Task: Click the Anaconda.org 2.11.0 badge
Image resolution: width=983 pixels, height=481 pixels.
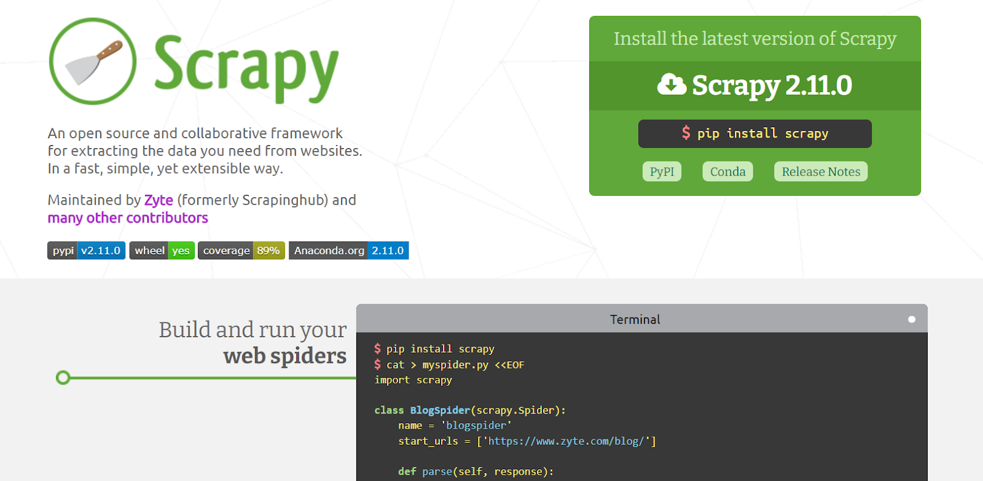Action: tap(349, 251)
